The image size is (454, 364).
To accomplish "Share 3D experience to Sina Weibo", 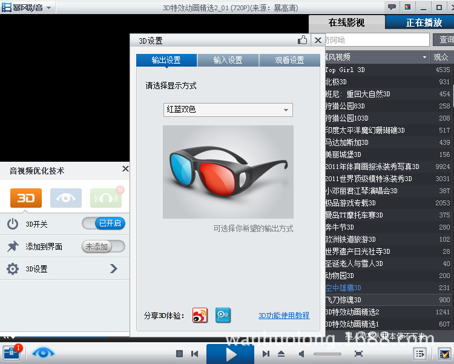I will click(x=200, y=316).
